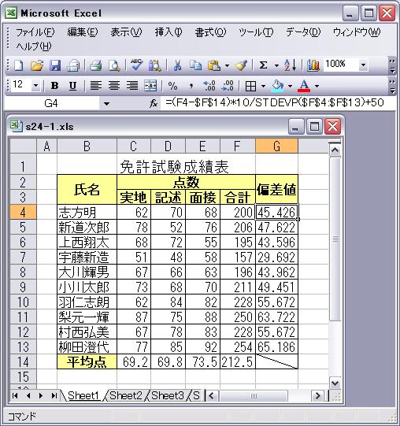Screen dimensions: 400x426
Task: Click the Spelling check icon
Action: [x=136, y=65]
